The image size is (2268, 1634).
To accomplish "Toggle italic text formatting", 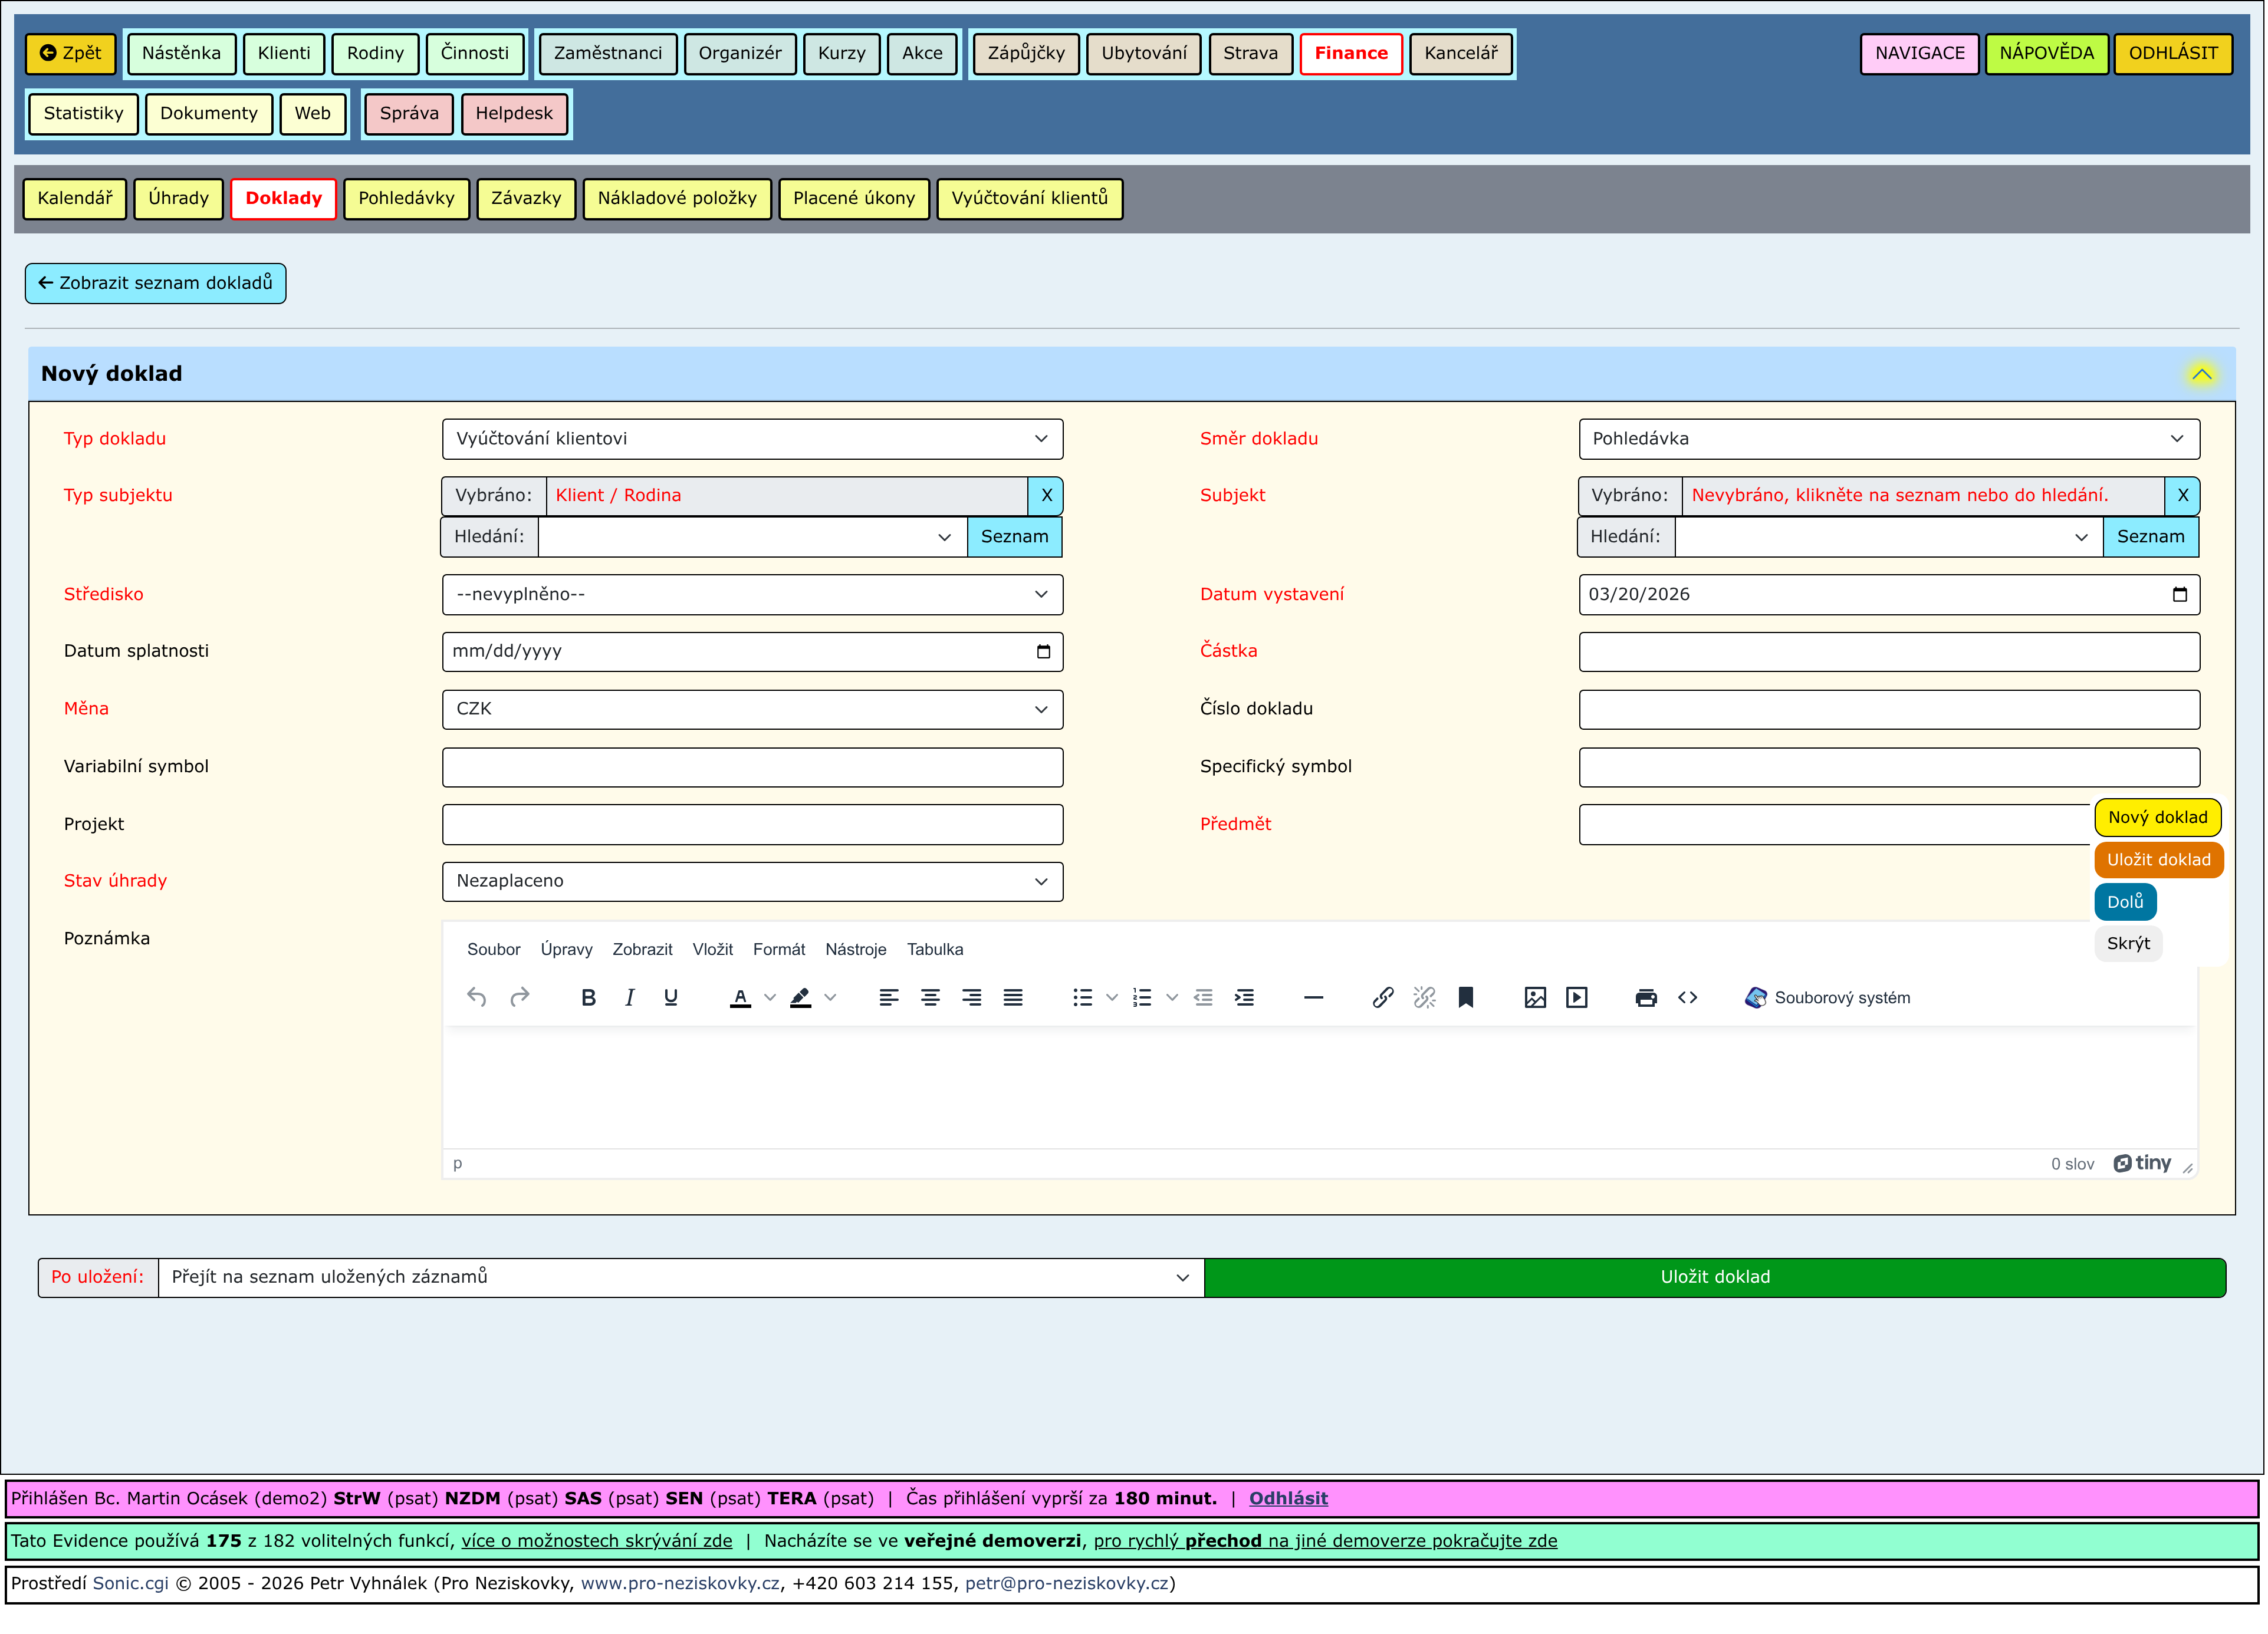I will tap(629, 997).
